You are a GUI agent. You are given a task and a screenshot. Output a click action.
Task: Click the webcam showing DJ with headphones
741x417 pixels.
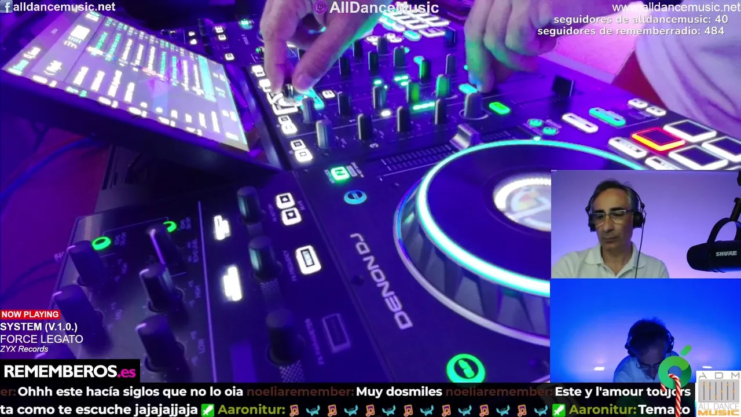(x=645, y=224)
